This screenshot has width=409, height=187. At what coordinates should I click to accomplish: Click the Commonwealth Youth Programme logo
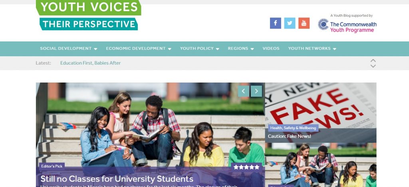[x=347, y=26]
